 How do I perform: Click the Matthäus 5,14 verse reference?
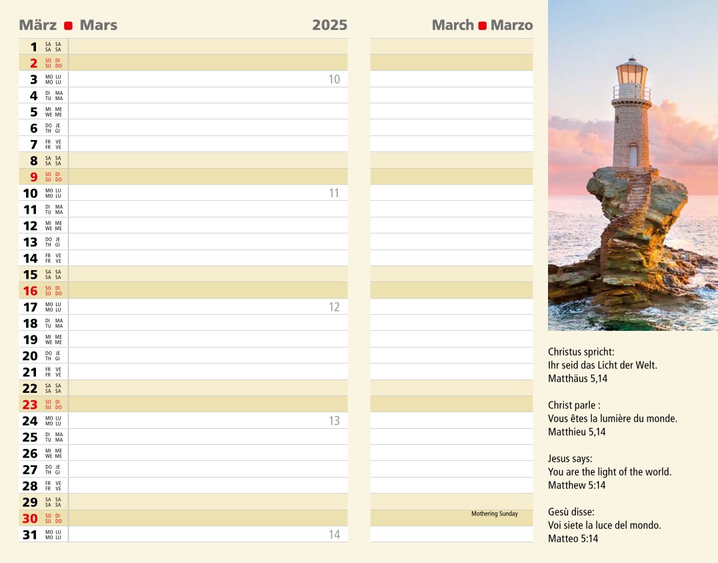point(577,378)
